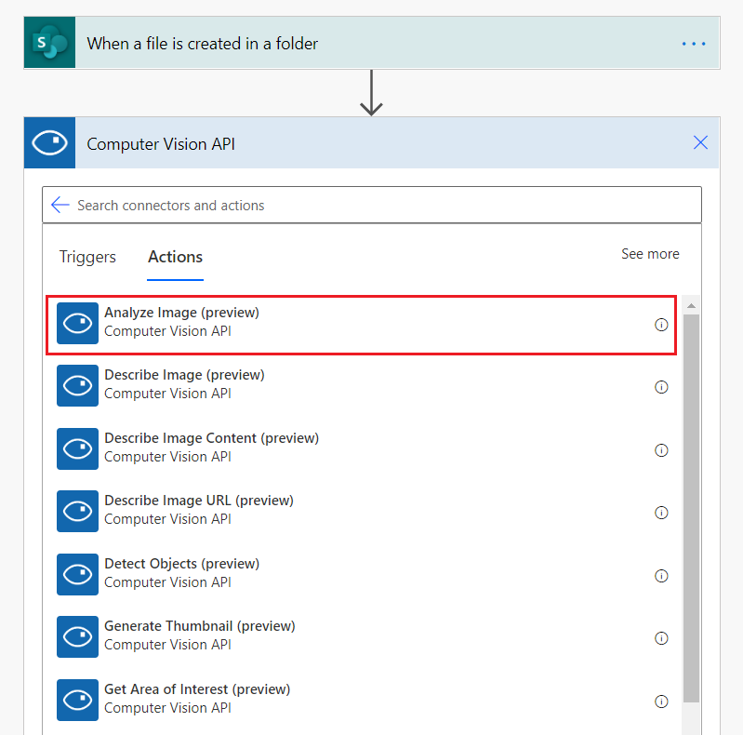743x735 pixels.
Task: Close the Computer Vision API panel
Action: click(700, 142)
